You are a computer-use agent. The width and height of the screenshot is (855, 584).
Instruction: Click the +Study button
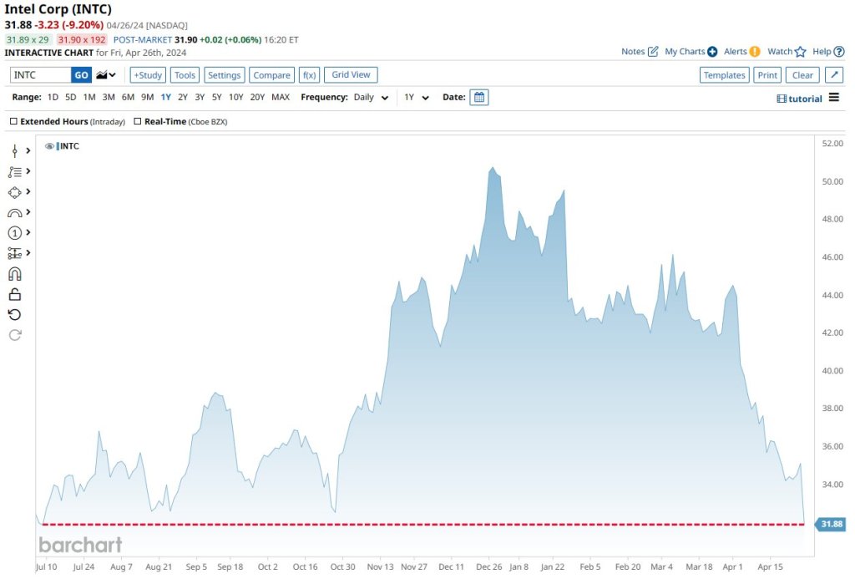coord(148,75)
